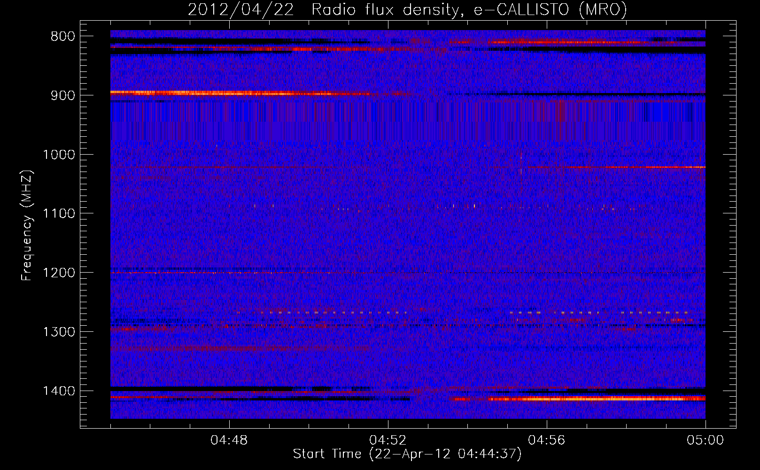The height and width of the screenshot is (470, 760).
Task: Click the 1400 frequency tick label
Action: pos(59,391)
